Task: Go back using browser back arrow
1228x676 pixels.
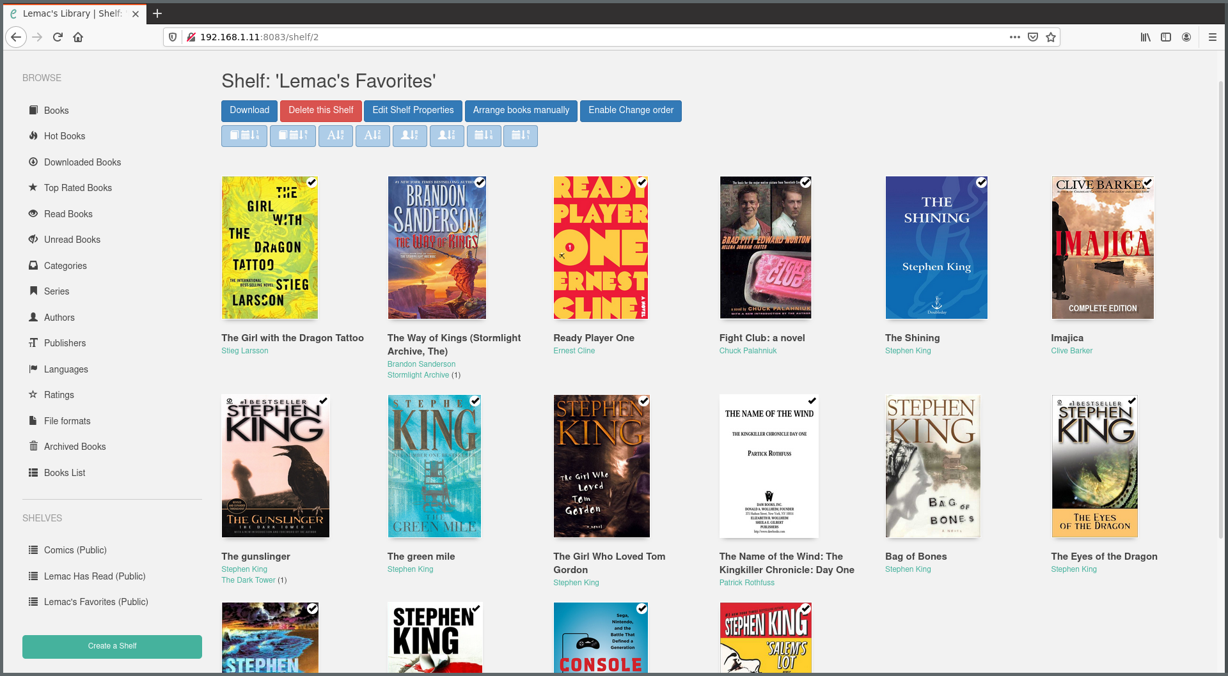Action: click(x=16, y=37)
